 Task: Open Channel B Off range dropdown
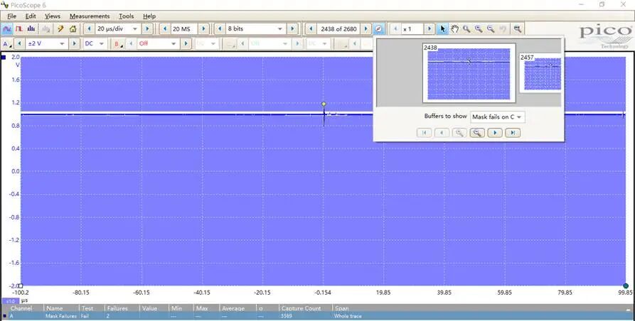click(x=174, y=43)
